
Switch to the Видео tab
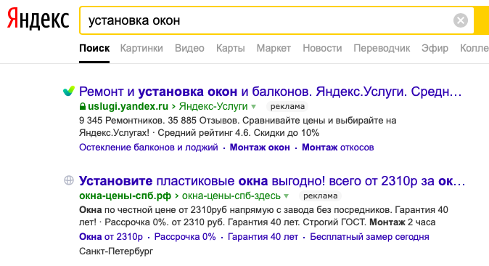click(x=189, y=49)
